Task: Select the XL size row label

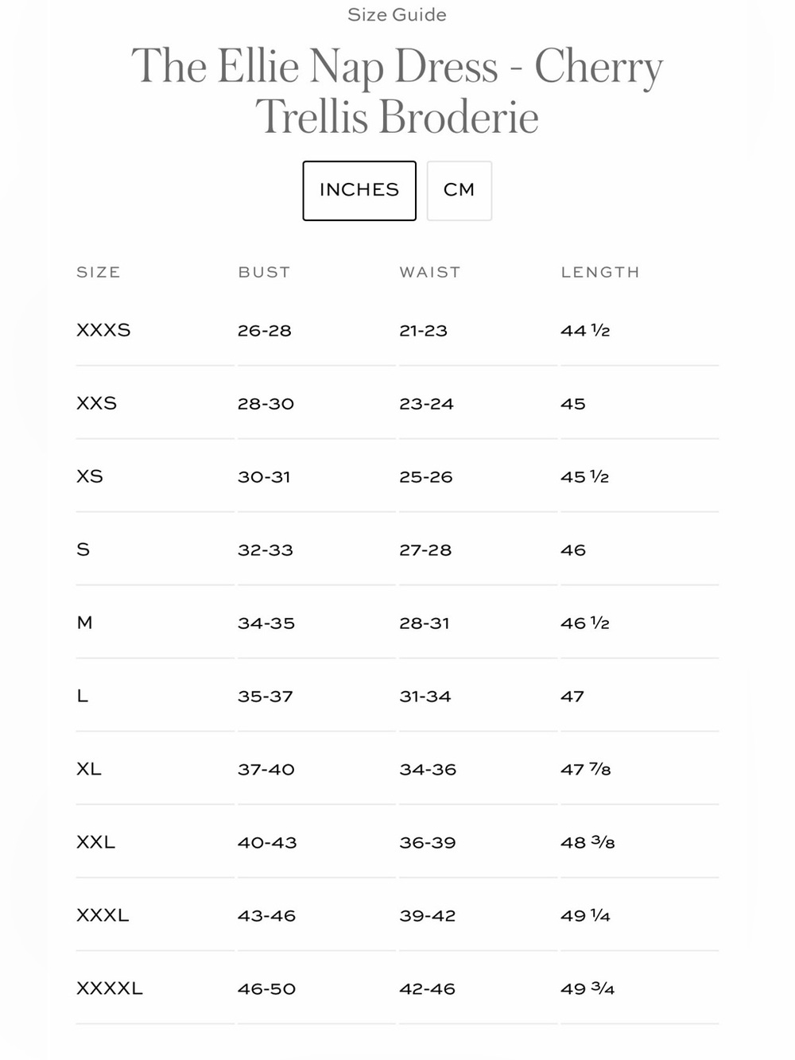Action: coord(89,769)
